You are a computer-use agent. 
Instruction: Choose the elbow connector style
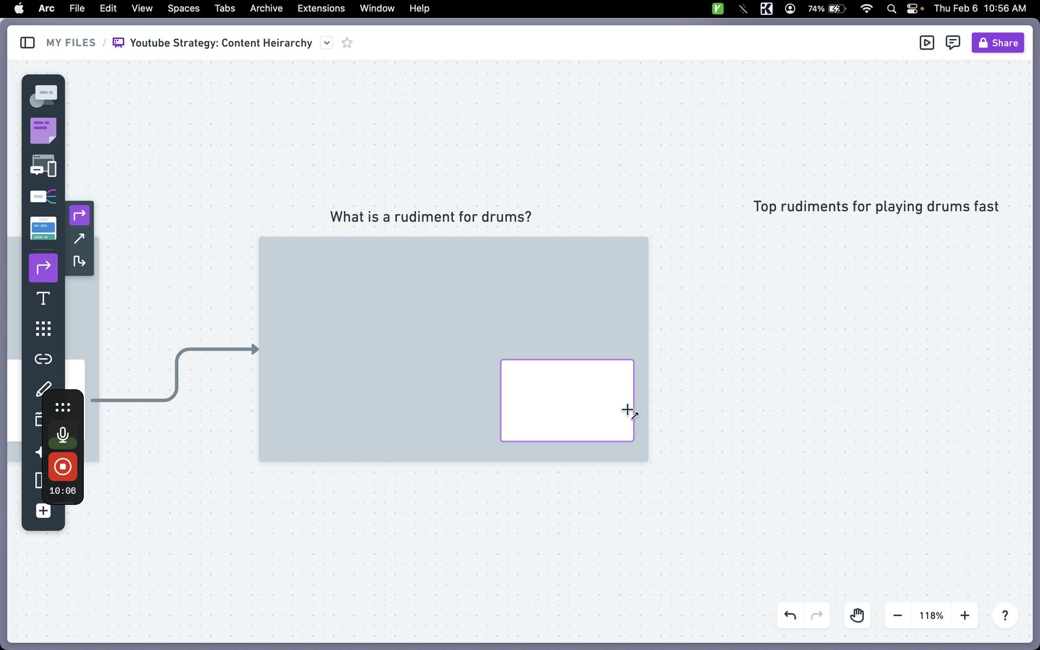pos(79,261)
